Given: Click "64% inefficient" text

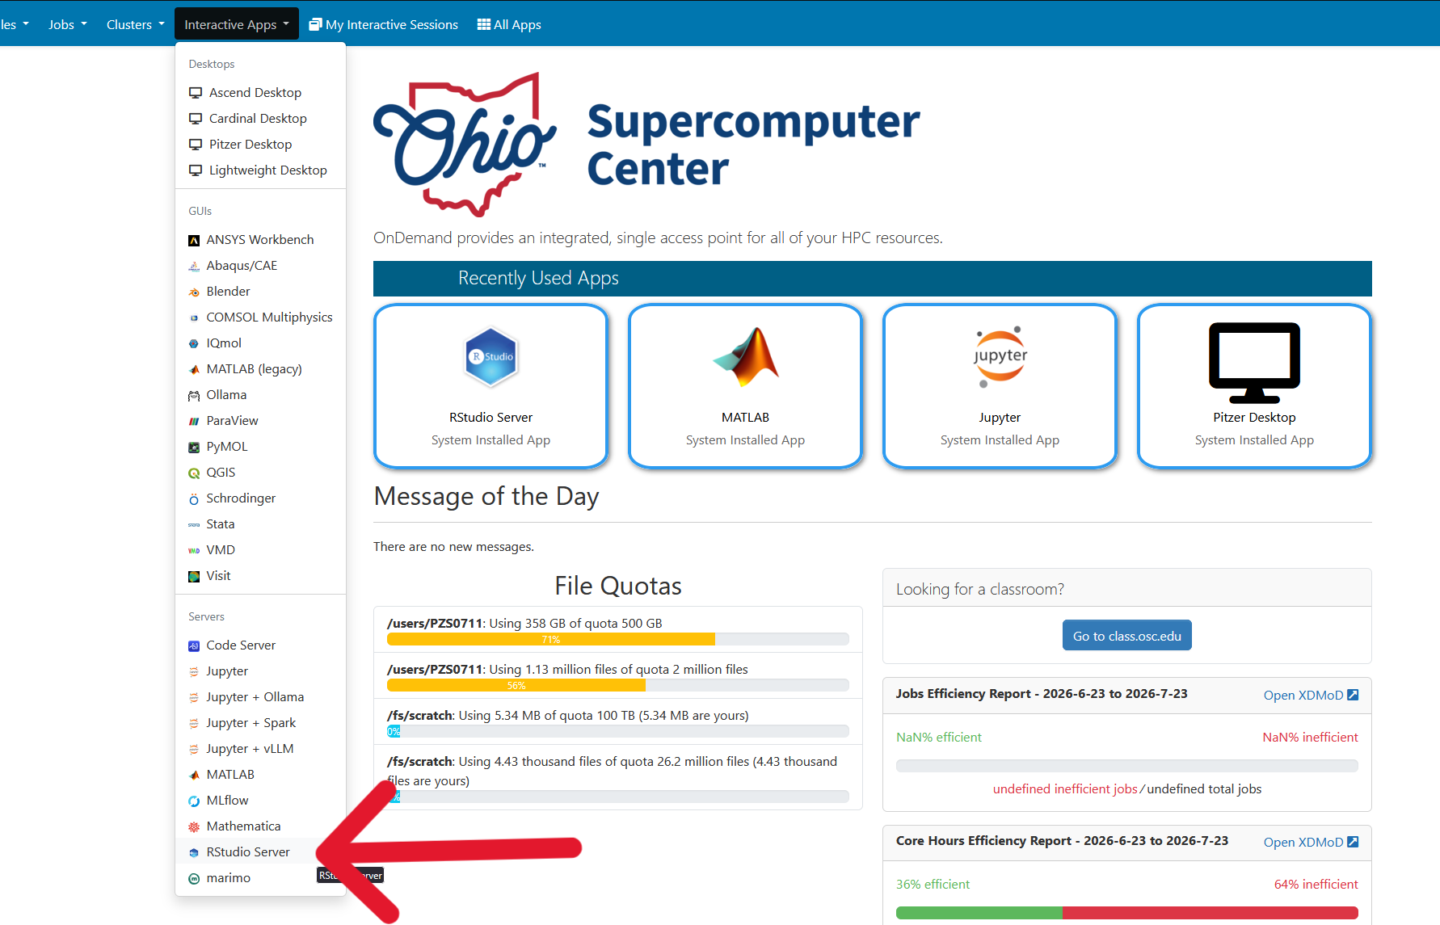Looking at the screenshot, I should [1316, 885].
